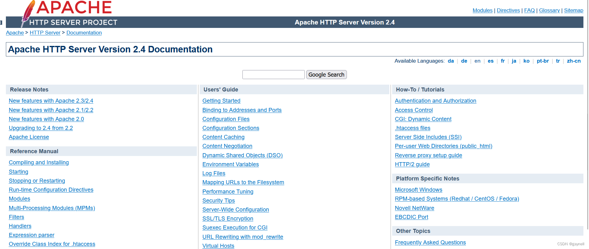This screenshot has height=249, width=589.
Task: Switch language to fr
Action: pos(503,61)
